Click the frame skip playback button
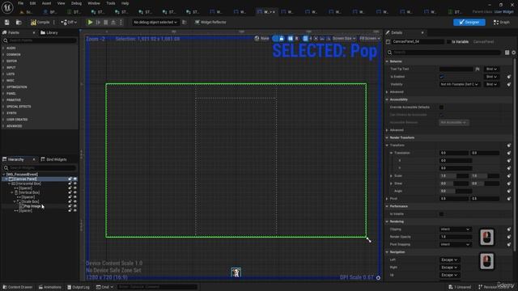Image resolution: width=518 pixels, height=291 pixels. pyautogui.click(x=98, y=22)
